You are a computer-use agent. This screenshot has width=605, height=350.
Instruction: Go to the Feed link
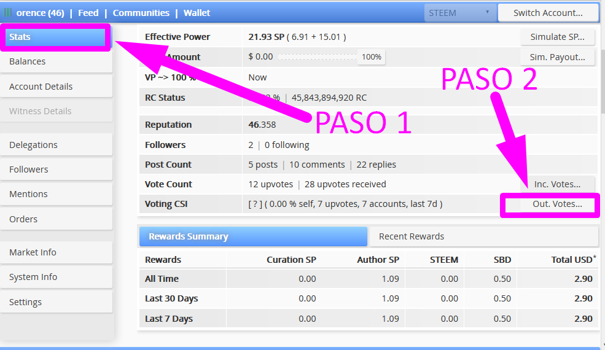tap(88, 13)
